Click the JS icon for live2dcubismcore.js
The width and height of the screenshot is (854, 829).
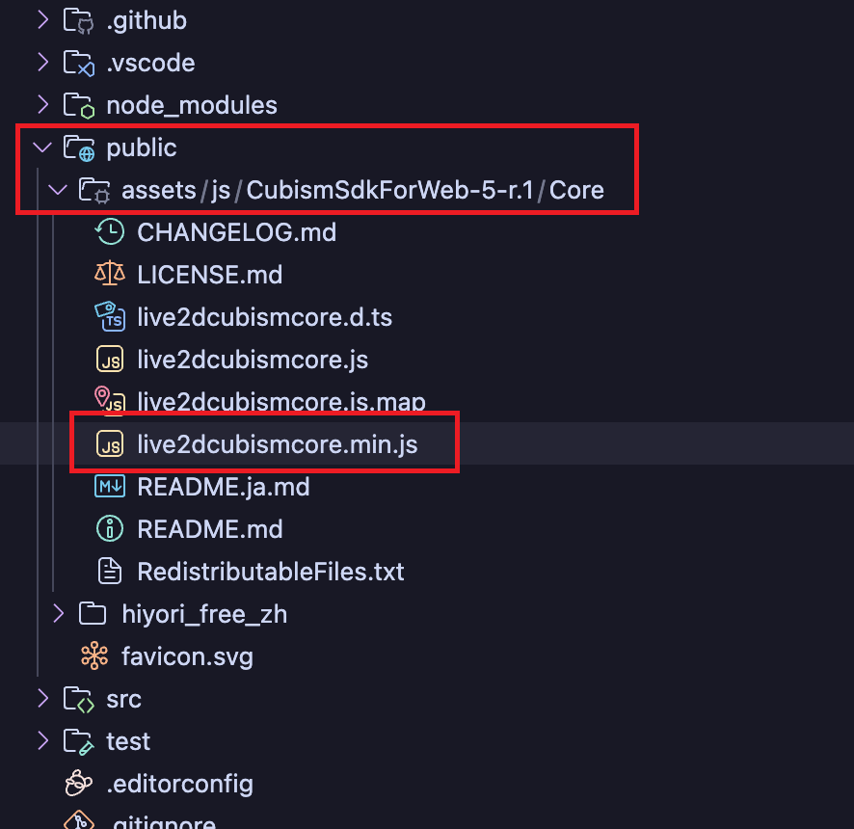coord(110,360)
